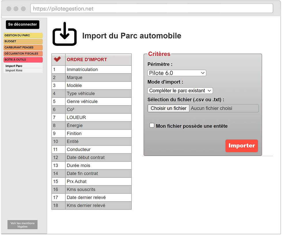Select the Import Parc submenu item
The width and height of the screenshot is (282, 238).
(14, 66)
